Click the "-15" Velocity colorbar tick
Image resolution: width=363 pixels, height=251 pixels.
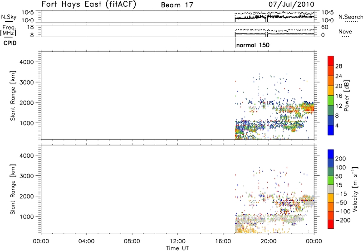click(x=341, y=194)
